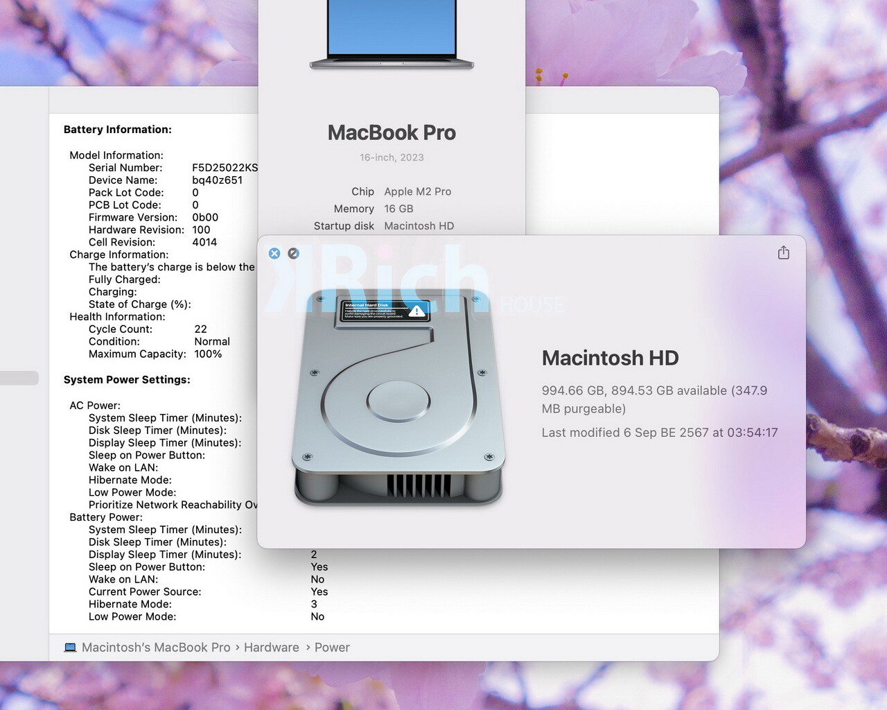Click the Prioritize Network Reachability label
887x710 pixels.
pyautogui.click(x=173, y=505)
